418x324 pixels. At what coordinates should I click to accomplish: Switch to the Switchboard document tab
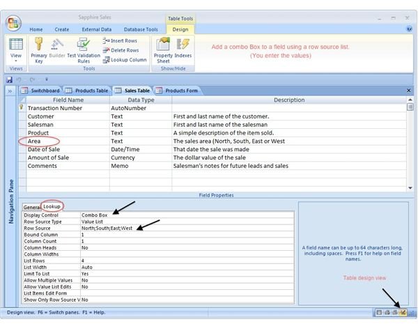pyautogui.click(x=40, y=91)
